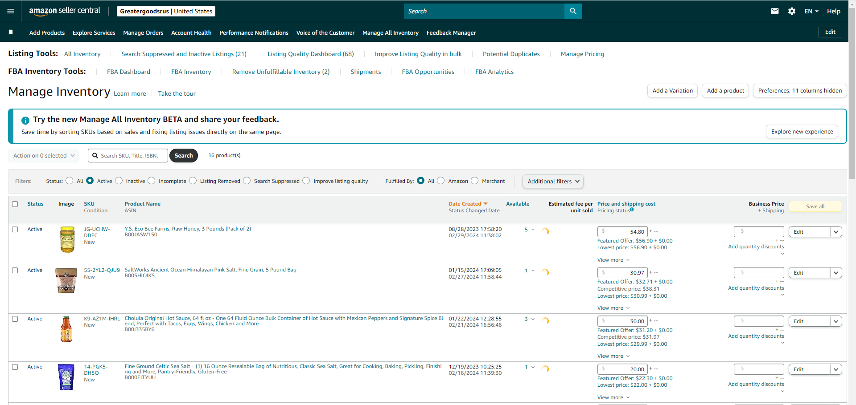Click Add quantity discounts for honey row
The width and height of the screenshot is (856, 405).
pyautogui.click(x=756, y=247)
